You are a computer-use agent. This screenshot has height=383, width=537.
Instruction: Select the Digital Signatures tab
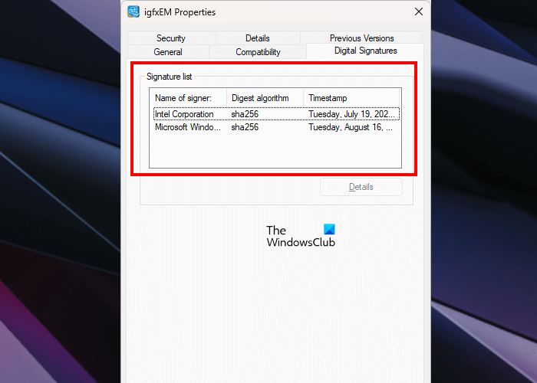point(365,51)
